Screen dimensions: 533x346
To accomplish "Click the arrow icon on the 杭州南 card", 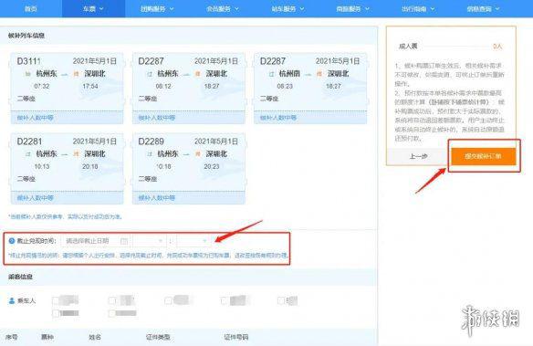I will [308, 75].
